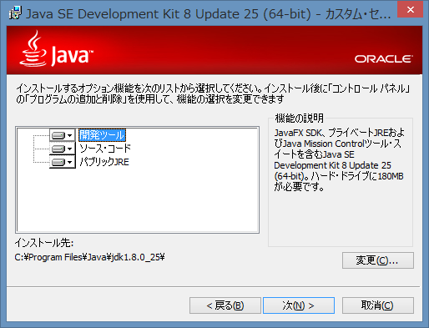Viewport: 429px width, 328px height.
Task: Open the ソース・コード feature drive dropdown
Action: 63,149
